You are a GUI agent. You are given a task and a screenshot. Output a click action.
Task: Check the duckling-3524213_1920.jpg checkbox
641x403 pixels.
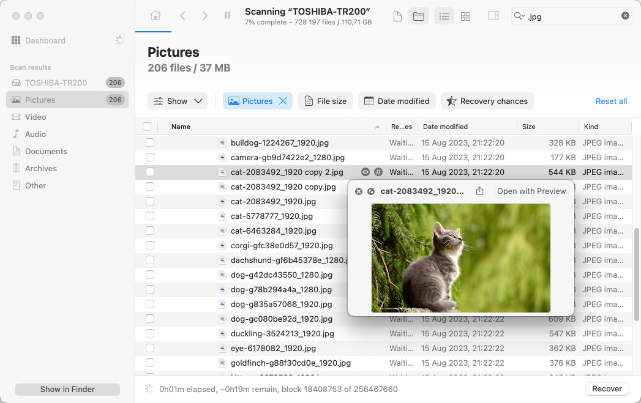(x=150, y=333)
